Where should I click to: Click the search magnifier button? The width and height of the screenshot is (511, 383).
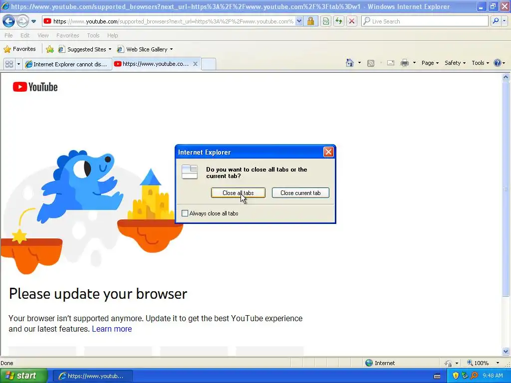(x=496, y=21)
